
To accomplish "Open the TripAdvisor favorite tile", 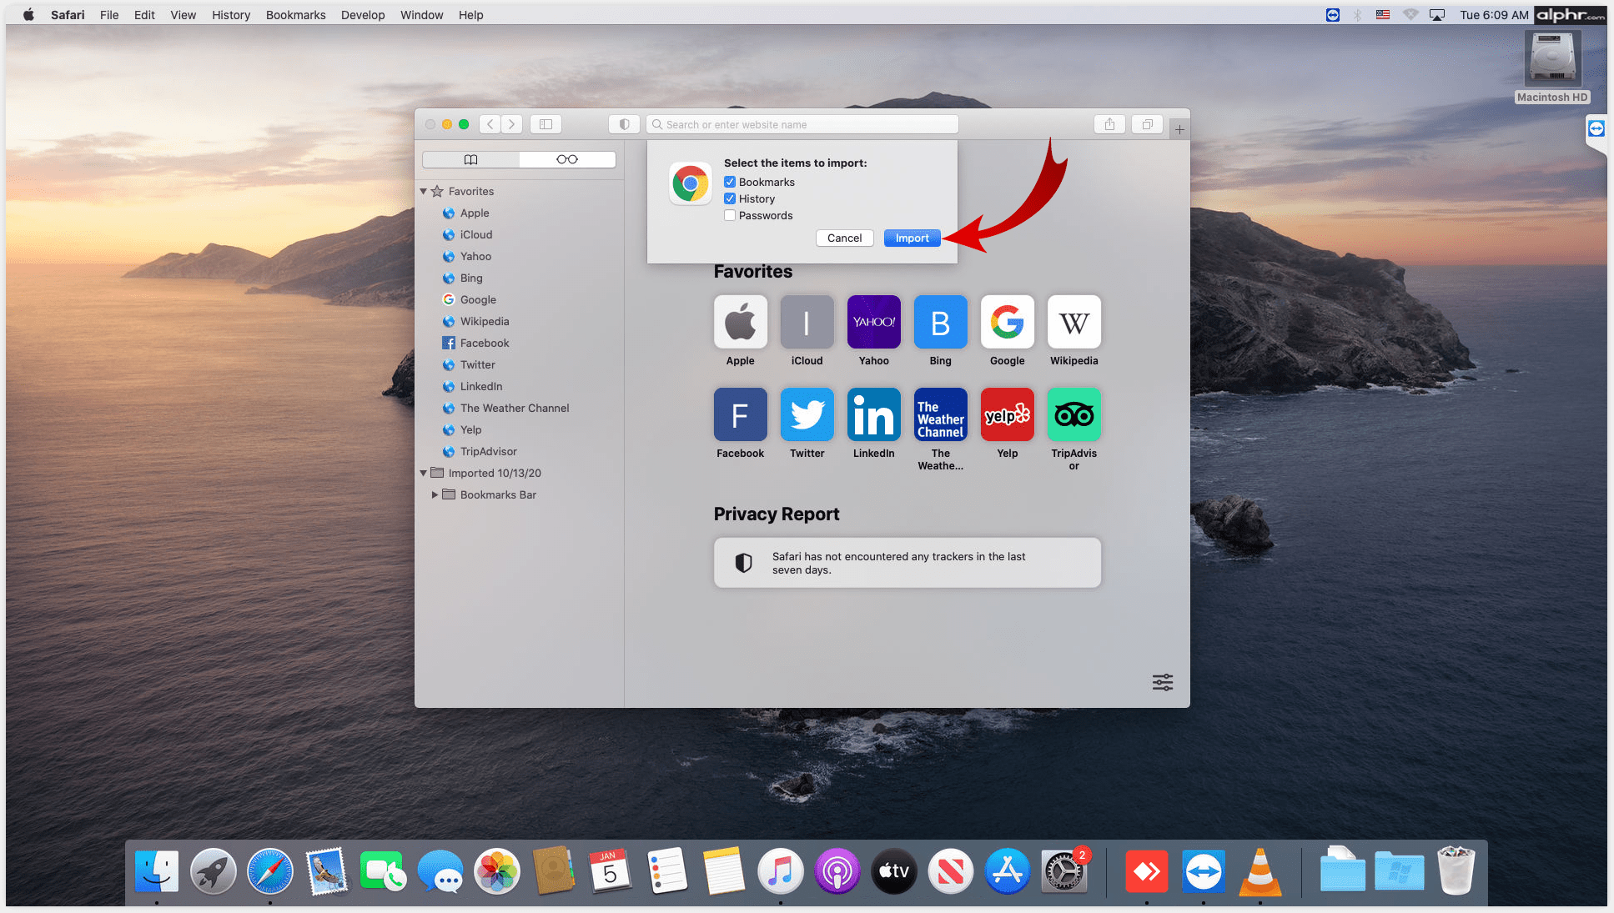I will (1073, 415).
